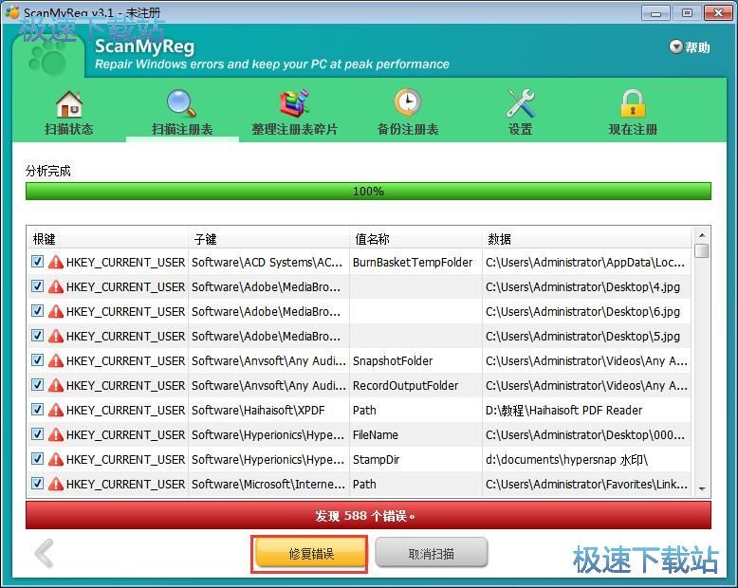Open the 整理注册表碎片 defrag icon
Image resolution: width=738 pixels, height=588 pixels.
click(x=295, y=103)
